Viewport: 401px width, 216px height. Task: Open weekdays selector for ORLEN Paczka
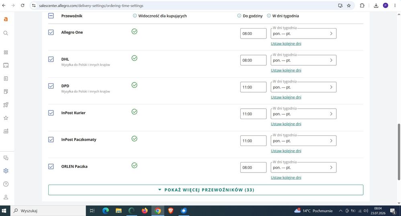coord(304,168)
